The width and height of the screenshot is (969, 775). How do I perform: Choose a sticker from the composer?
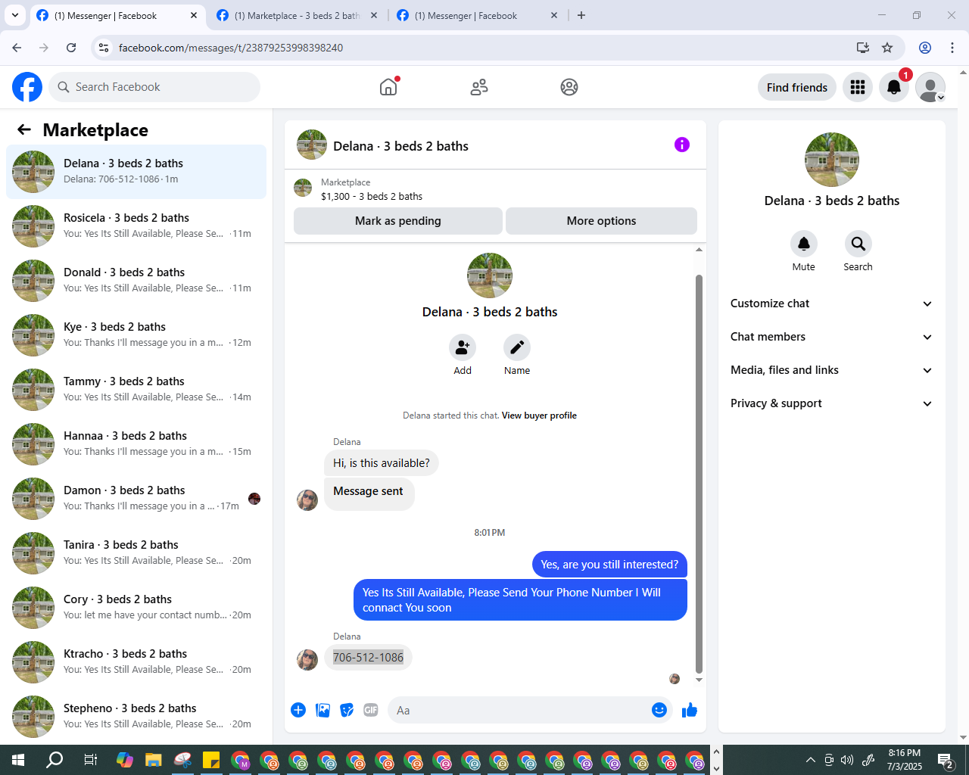click(x=347, y=710)
